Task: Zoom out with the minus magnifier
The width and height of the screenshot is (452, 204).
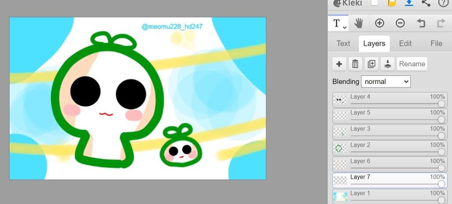Action: (400, 23)
